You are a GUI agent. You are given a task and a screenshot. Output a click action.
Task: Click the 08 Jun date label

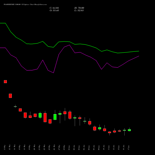[94, 148]
